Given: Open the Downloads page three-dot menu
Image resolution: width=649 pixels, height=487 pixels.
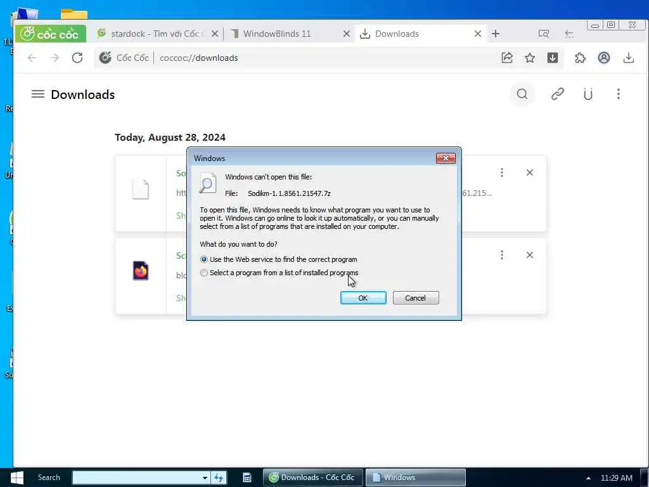Looking at the screenshot, I should pyautogui.click(x=619, y=94).
